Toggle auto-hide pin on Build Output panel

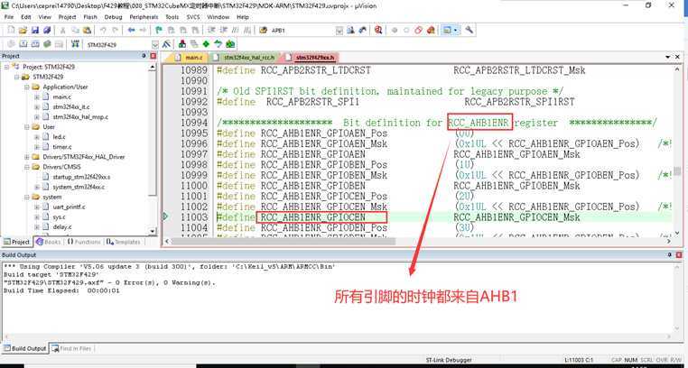(670, 254)
